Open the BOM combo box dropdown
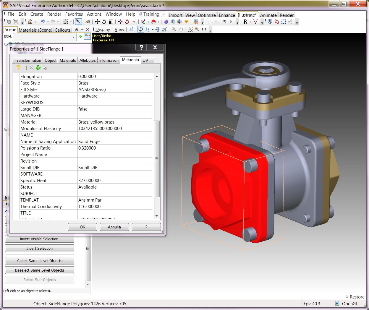Screen dimensions: 369x310 click(x=74, y=37)
